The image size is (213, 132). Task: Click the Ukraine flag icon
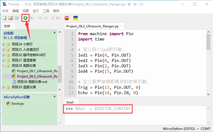(x=76, y=18)
